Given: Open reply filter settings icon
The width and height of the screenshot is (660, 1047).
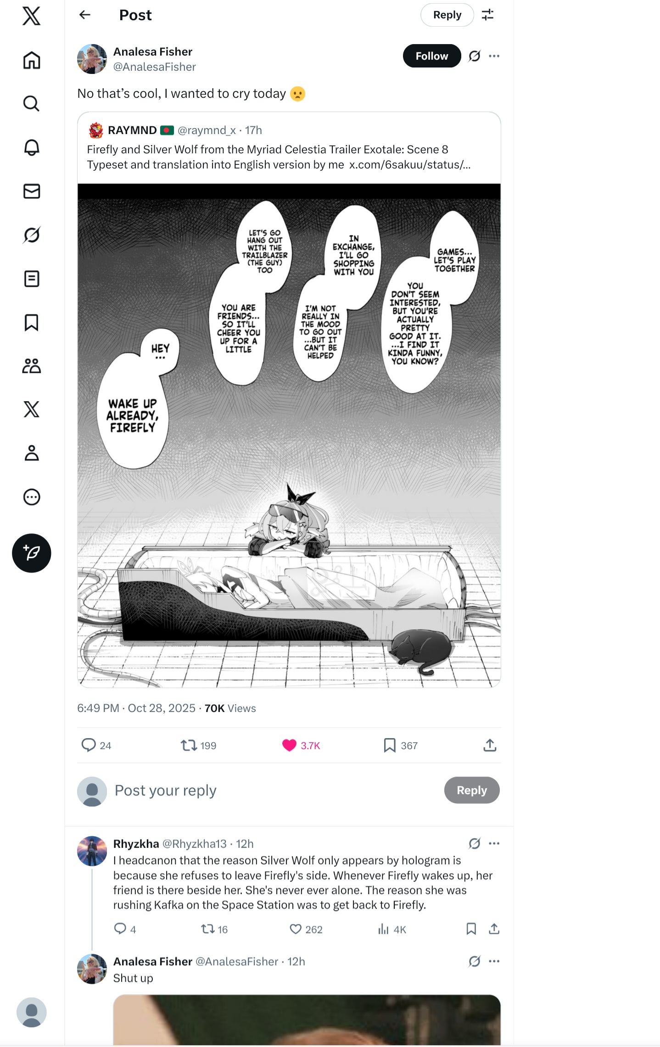Looking at the screenshot, I should point(487,15).
